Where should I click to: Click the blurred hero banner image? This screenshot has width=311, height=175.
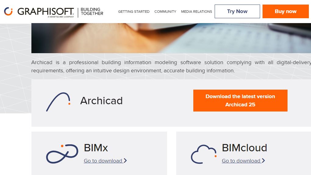pyautogui.click(x=171, y=38)
